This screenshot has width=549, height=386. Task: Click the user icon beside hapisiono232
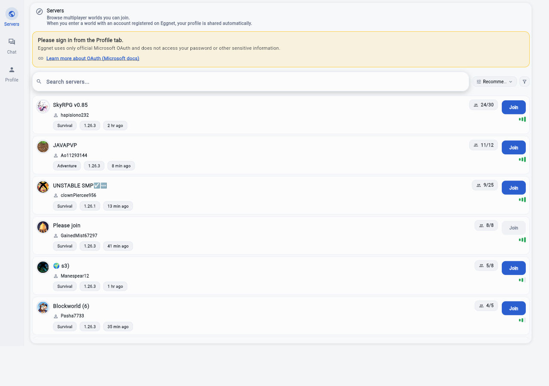click(56, 115)
